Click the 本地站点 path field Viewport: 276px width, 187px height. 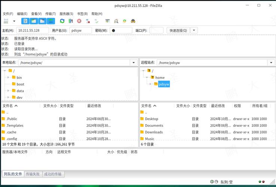tap(74, 63)
